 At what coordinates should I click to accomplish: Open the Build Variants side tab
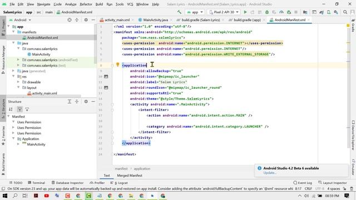coord(3,164)
